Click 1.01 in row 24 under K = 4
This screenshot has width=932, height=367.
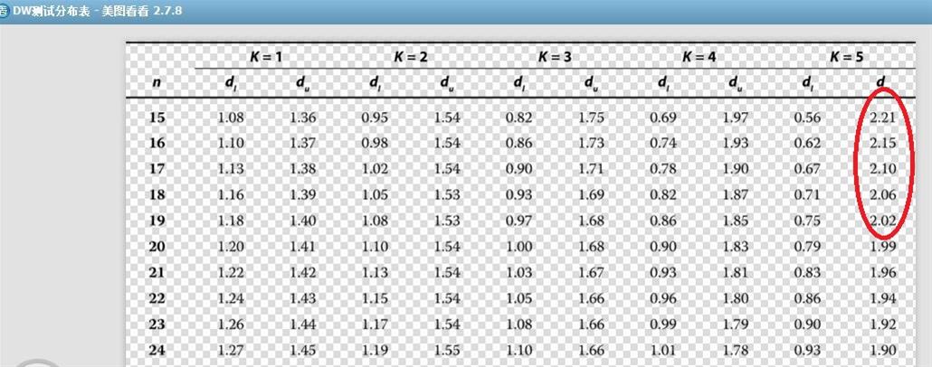click(x=663, y=351)
